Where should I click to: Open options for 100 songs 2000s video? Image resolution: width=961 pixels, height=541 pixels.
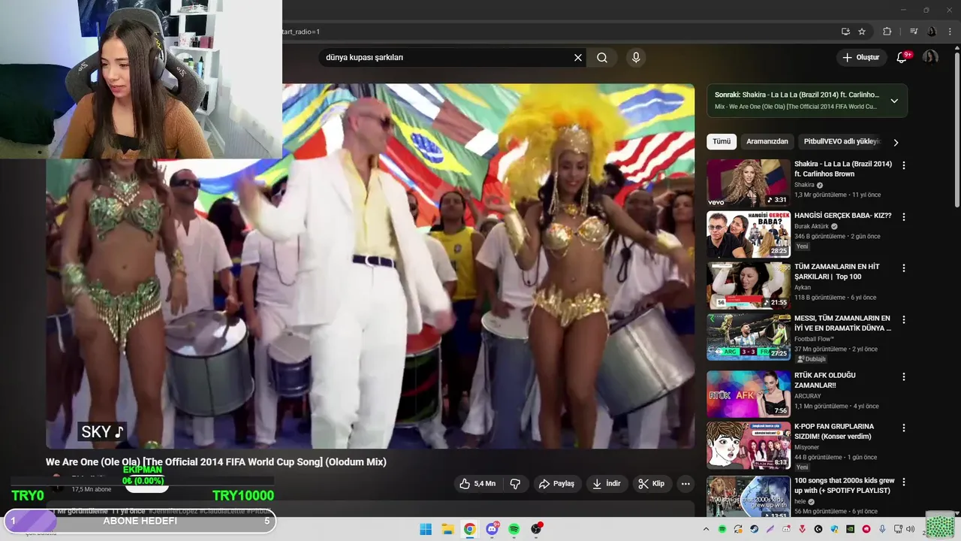tap(904, 482)
